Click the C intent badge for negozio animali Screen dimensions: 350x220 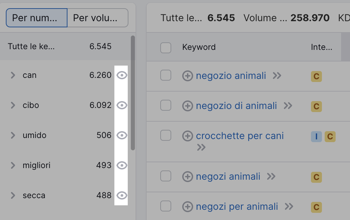coord(316,77)
